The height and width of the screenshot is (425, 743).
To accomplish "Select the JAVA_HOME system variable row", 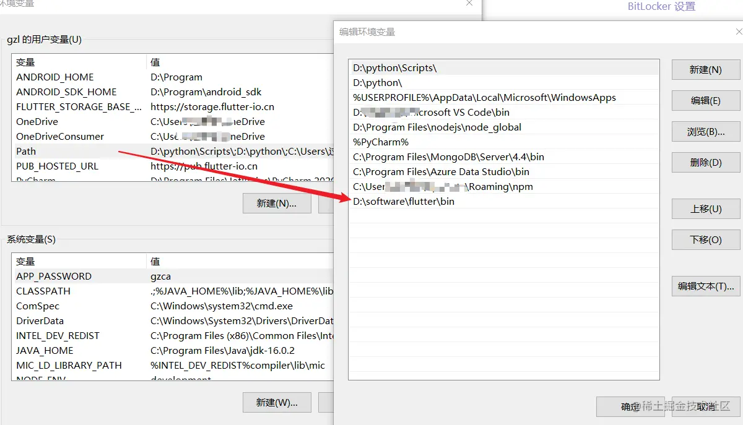I will pyautogui.click(x=173, y=351).
